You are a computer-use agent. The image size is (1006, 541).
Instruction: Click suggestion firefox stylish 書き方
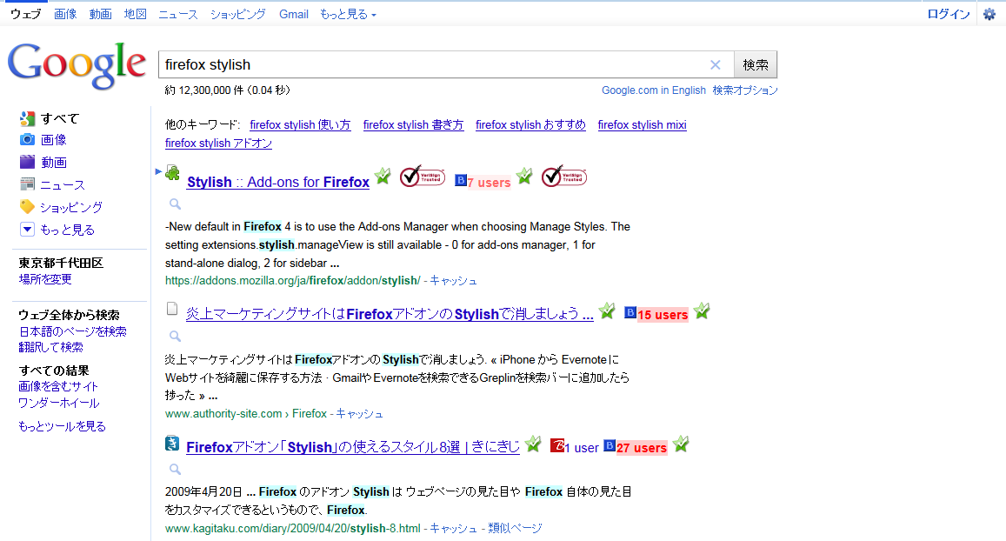click(x=413, y=125)
